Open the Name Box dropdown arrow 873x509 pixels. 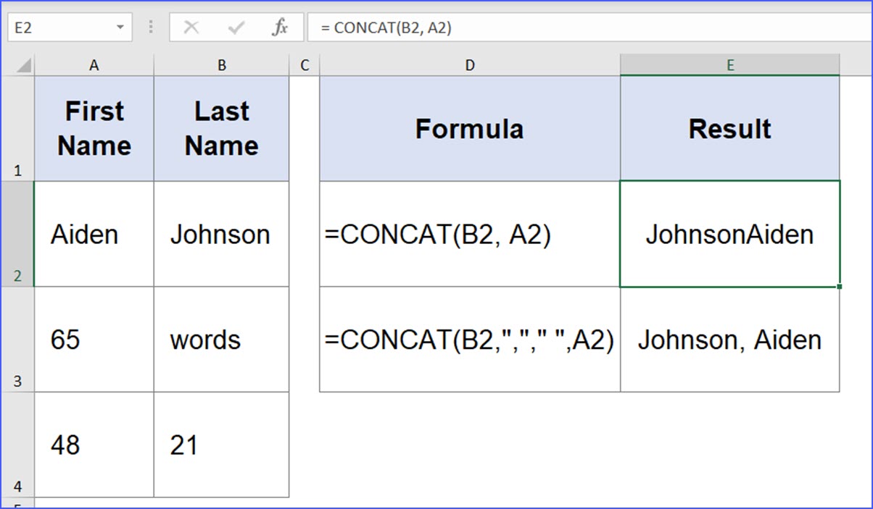click(x=120, y=27)
